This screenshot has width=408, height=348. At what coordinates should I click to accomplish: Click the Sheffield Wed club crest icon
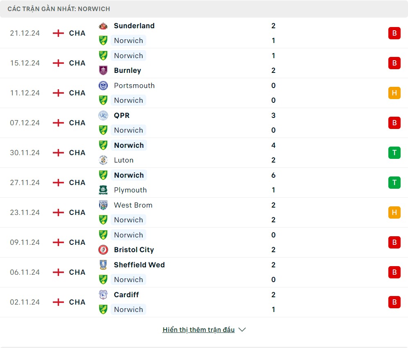coord(103,265)
